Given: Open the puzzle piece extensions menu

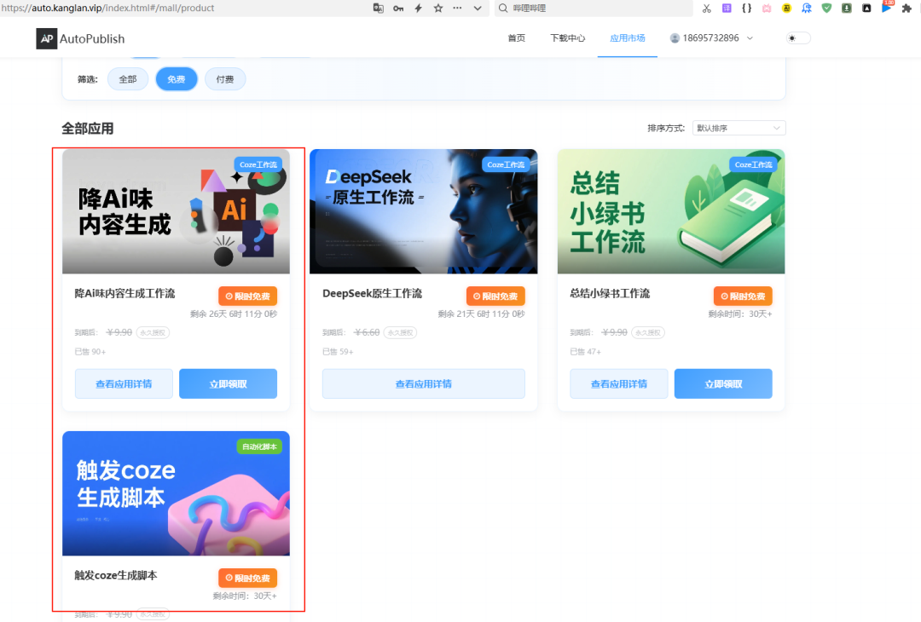Looking at the screenshot, I should click(x=907, y=9).
